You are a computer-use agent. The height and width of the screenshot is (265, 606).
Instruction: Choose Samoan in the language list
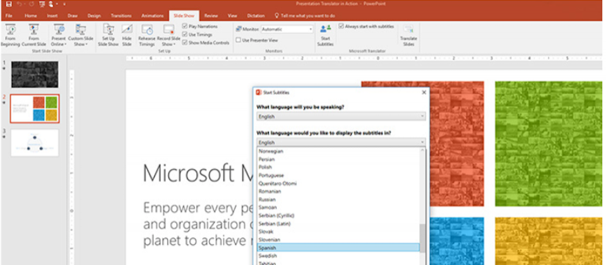(x=338, y=208)
